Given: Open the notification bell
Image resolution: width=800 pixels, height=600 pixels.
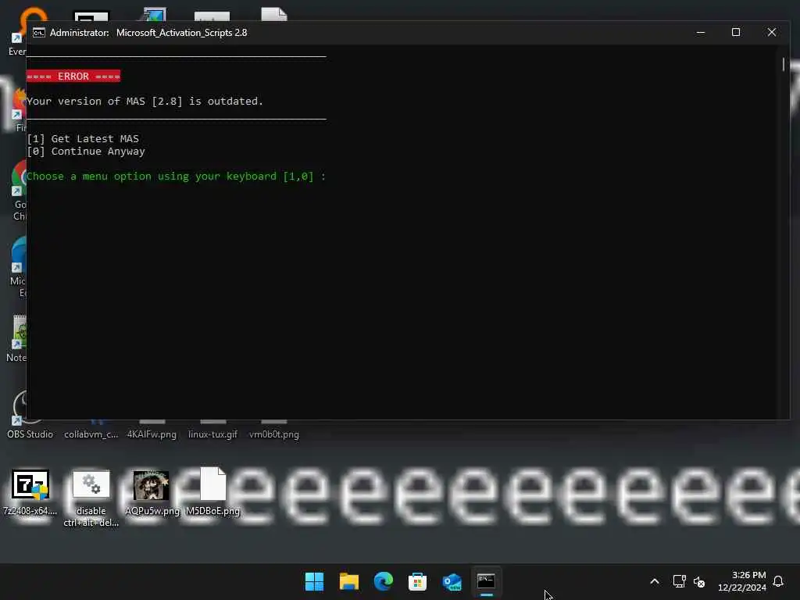Looking at the screenshot, I should [778, 581].
